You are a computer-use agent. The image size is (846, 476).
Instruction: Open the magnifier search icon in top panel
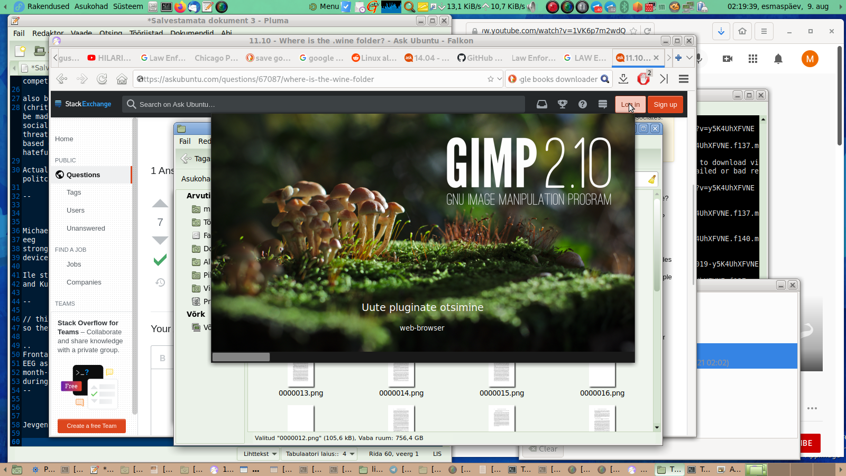tap(409, 6)
